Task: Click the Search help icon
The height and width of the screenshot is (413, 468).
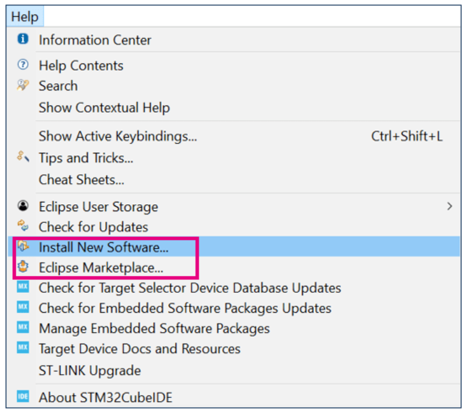Action: point(23,85)
